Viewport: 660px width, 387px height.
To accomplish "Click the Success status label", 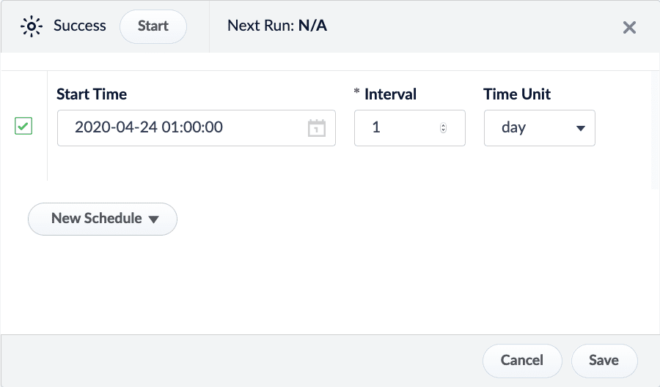I will click(80, 26).
